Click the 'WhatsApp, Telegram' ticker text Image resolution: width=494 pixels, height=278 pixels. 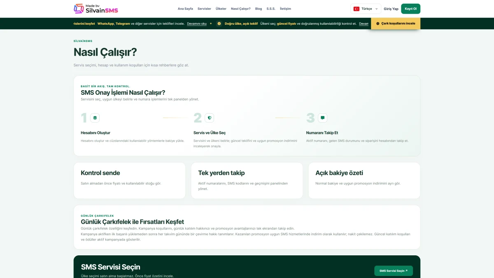[114, 23]
